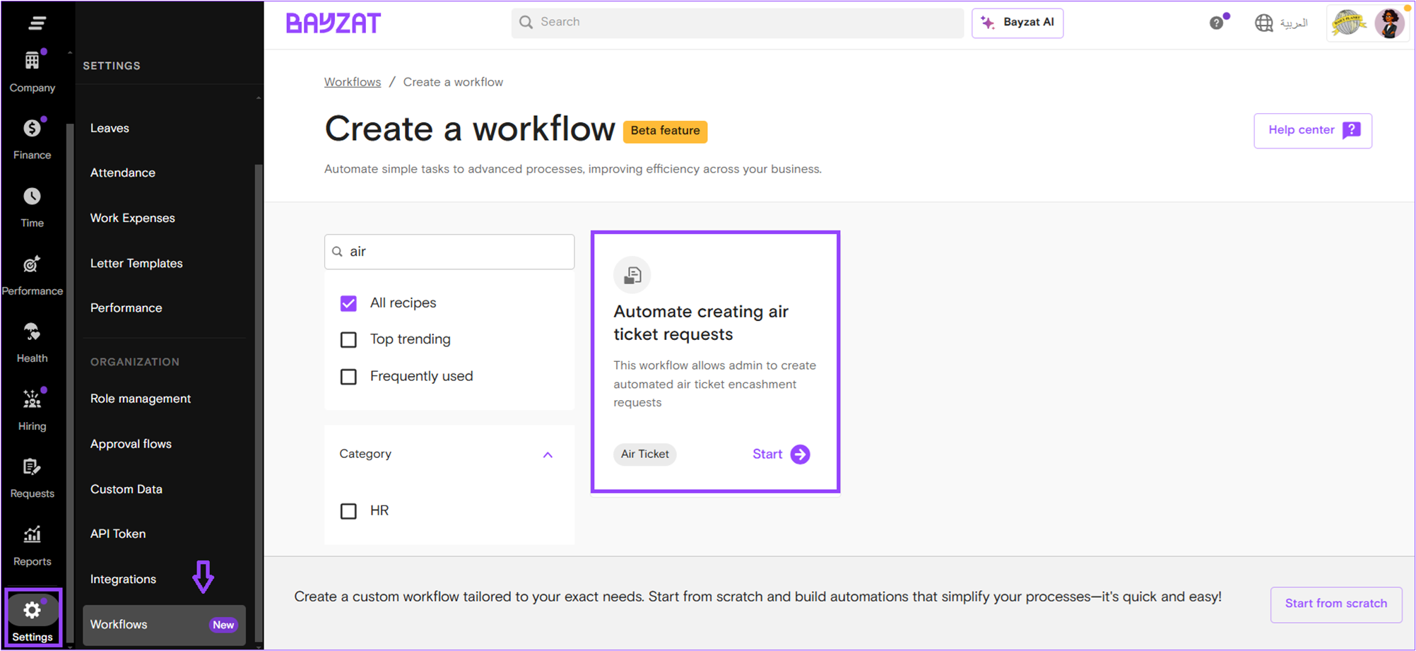The height and width of the screenshot is (651, 1416).
Task: Click the Start from scratch button
Action: click(1335, 604)
